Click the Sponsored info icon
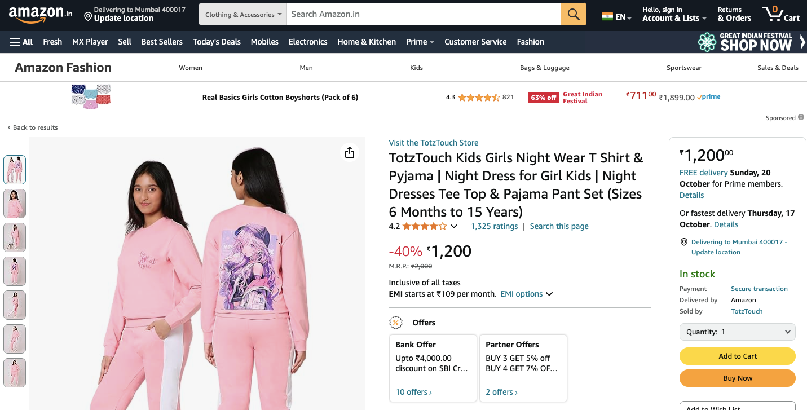 [x=801, y=118]
